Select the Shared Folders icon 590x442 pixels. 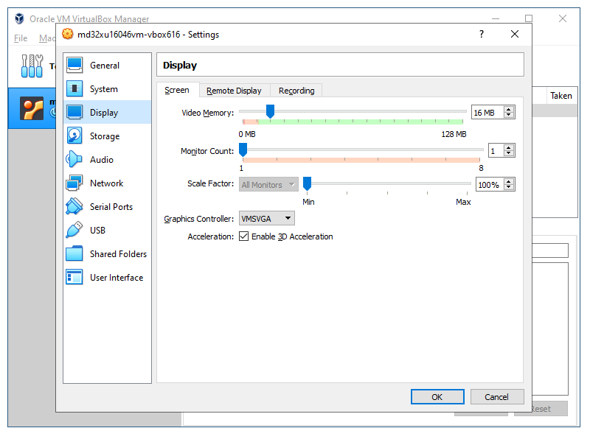[x=74, y=253]
